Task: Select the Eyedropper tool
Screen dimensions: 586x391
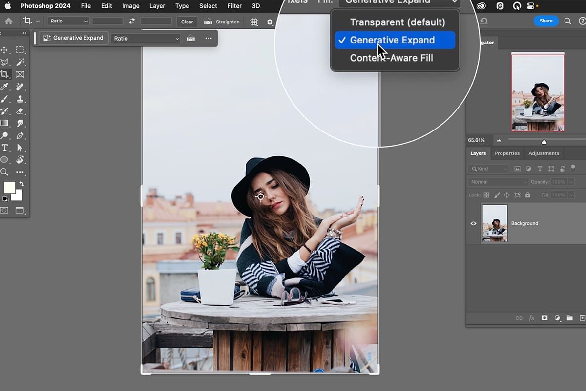Action: 5,87
